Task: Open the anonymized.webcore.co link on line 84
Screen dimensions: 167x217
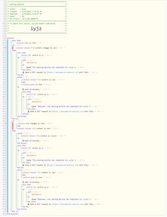Action: (68, 204)
